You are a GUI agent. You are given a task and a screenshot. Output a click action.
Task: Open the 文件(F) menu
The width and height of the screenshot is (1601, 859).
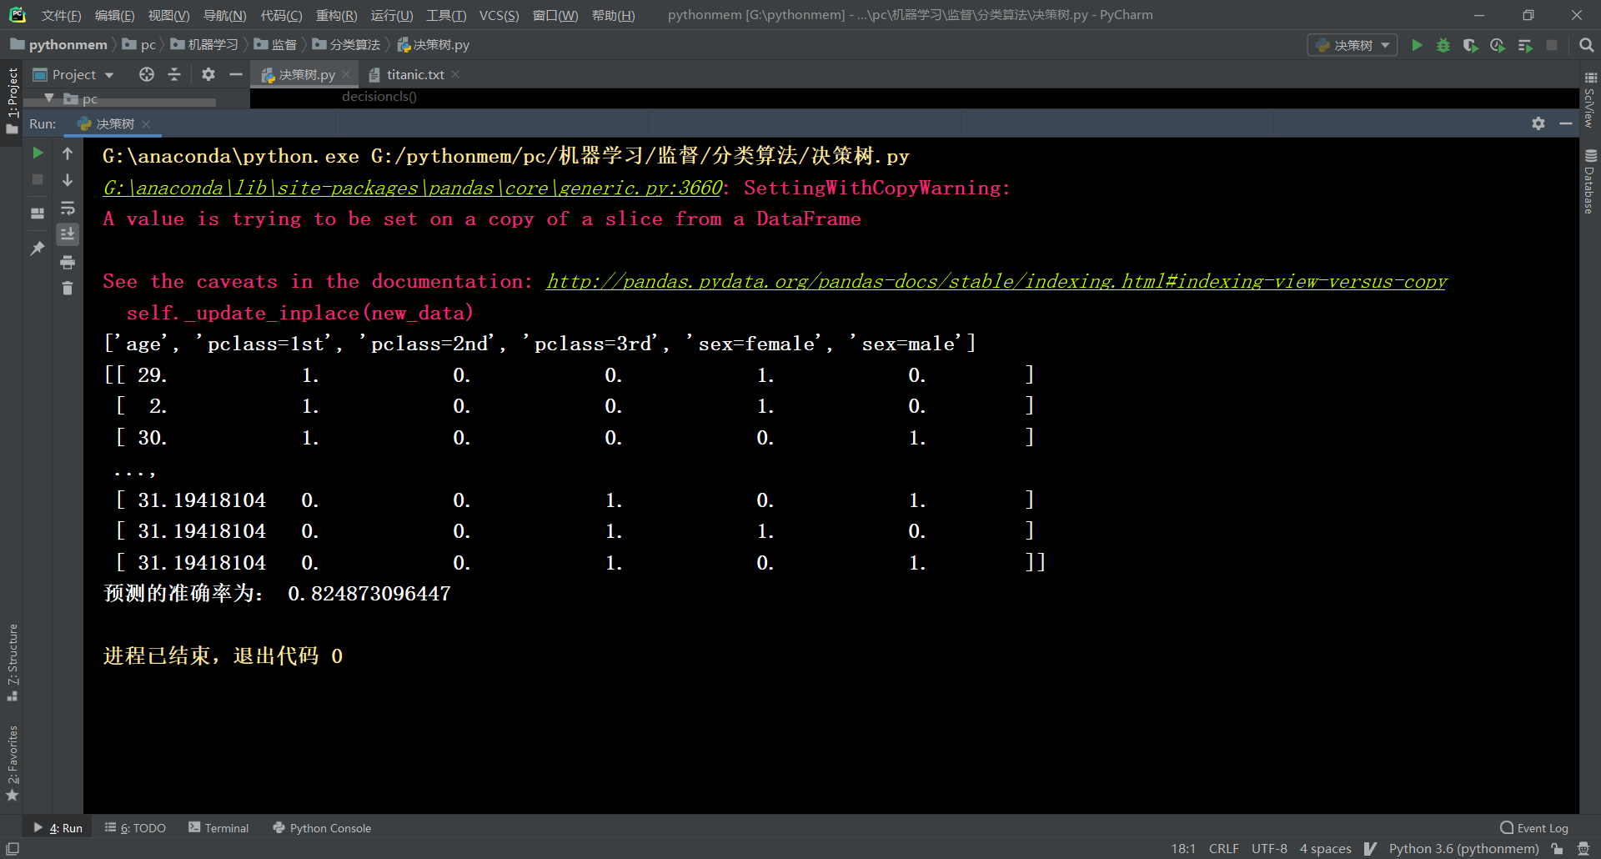pyautogui.click(x=61, y=15)
